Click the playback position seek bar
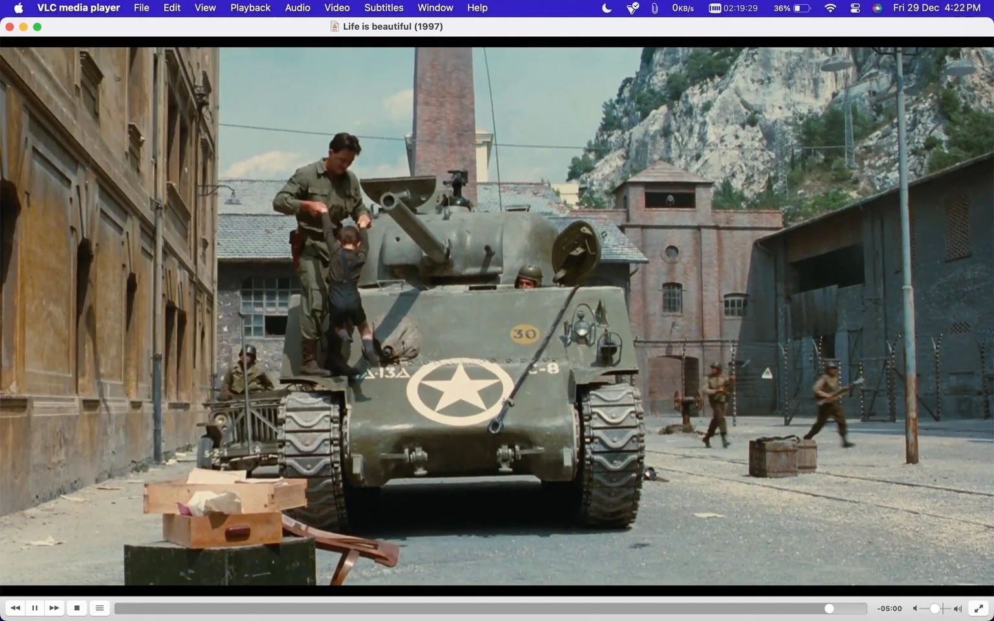 click(491, 609)
